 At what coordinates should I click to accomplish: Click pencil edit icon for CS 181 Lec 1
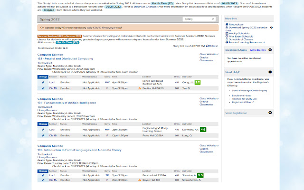click(43, 175)
